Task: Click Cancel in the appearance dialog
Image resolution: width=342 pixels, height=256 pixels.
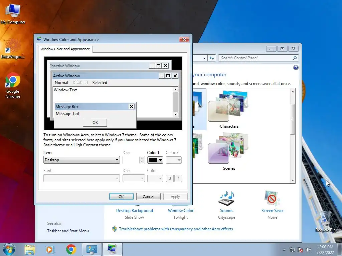Action: pos(148,197)
